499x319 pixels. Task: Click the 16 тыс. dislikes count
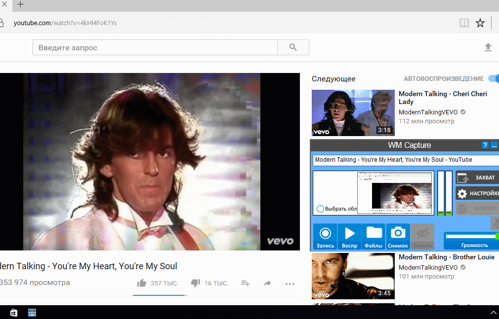216,283
